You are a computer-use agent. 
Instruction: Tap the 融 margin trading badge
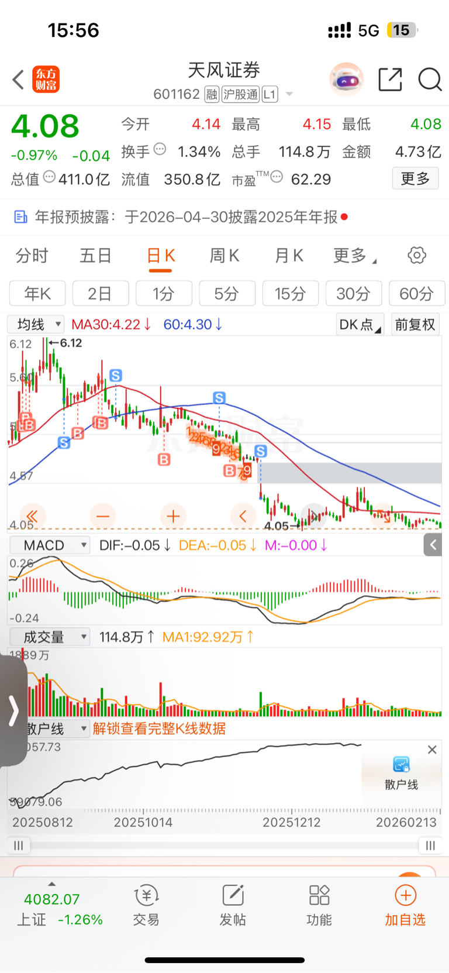coord(212,94)
